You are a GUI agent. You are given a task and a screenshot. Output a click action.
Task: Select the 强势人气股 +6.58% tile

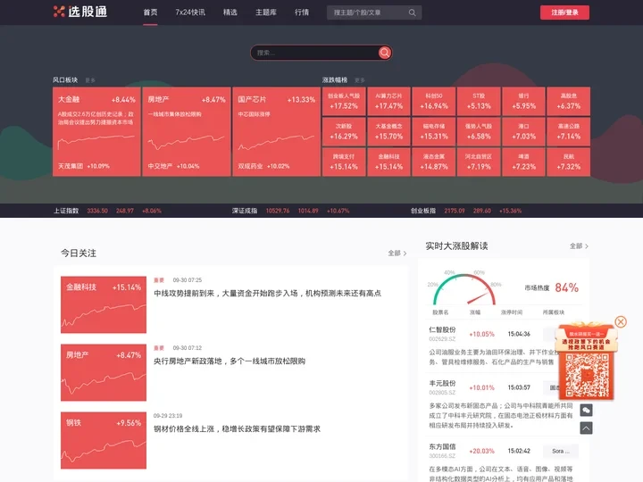[479, 131]
